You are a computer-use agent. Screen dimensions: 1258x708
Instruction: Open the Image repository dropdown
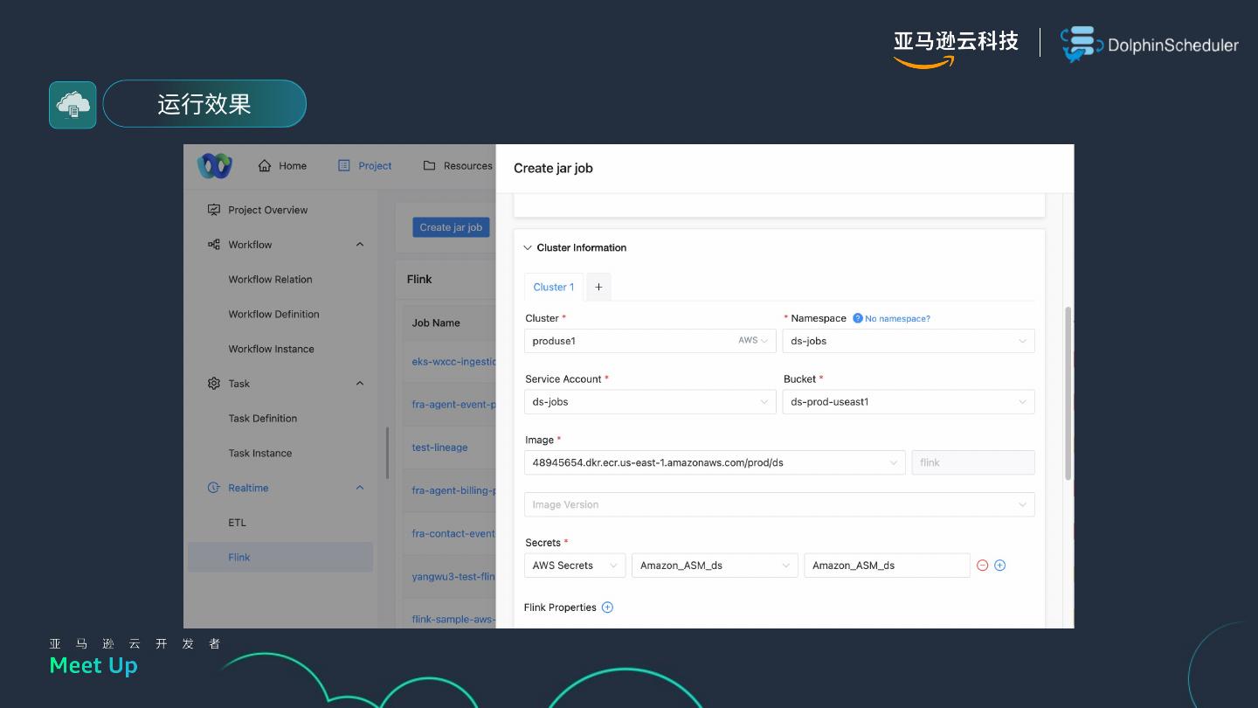pos(715,462)
